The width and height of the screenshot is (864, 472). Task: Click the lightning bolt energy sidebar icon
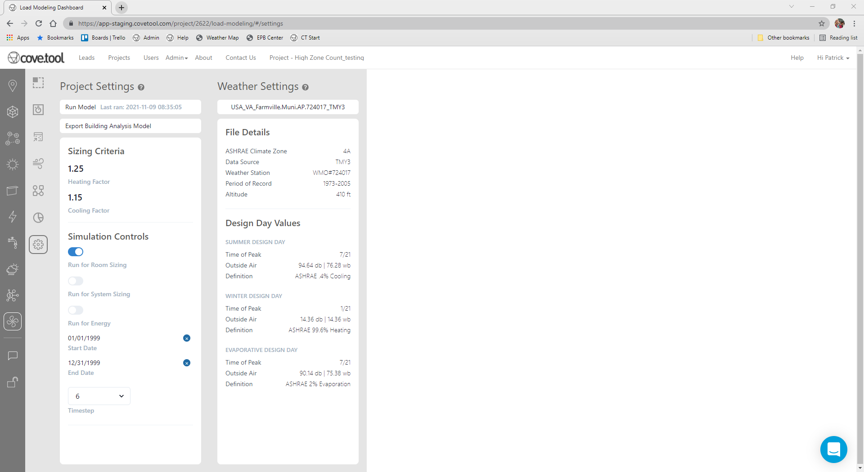pyautogui.click(x=13, y=217)
